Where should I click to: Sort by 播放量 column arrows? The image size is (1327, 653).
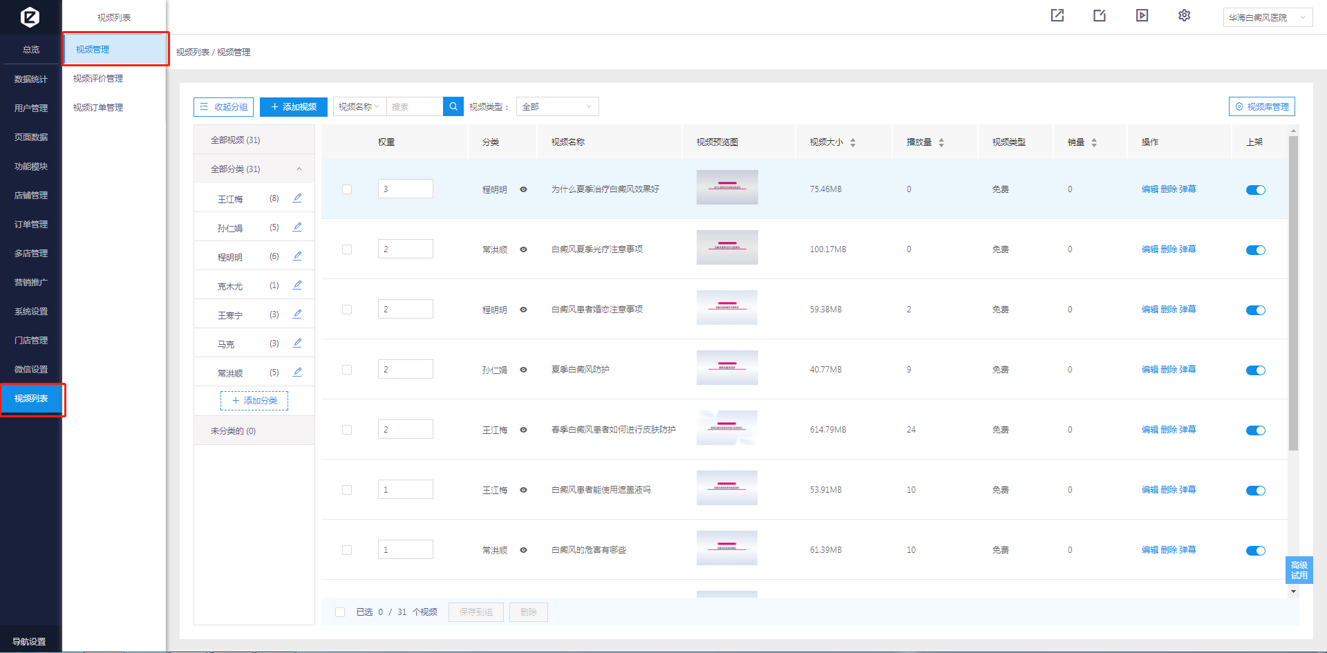click(941, 142)
